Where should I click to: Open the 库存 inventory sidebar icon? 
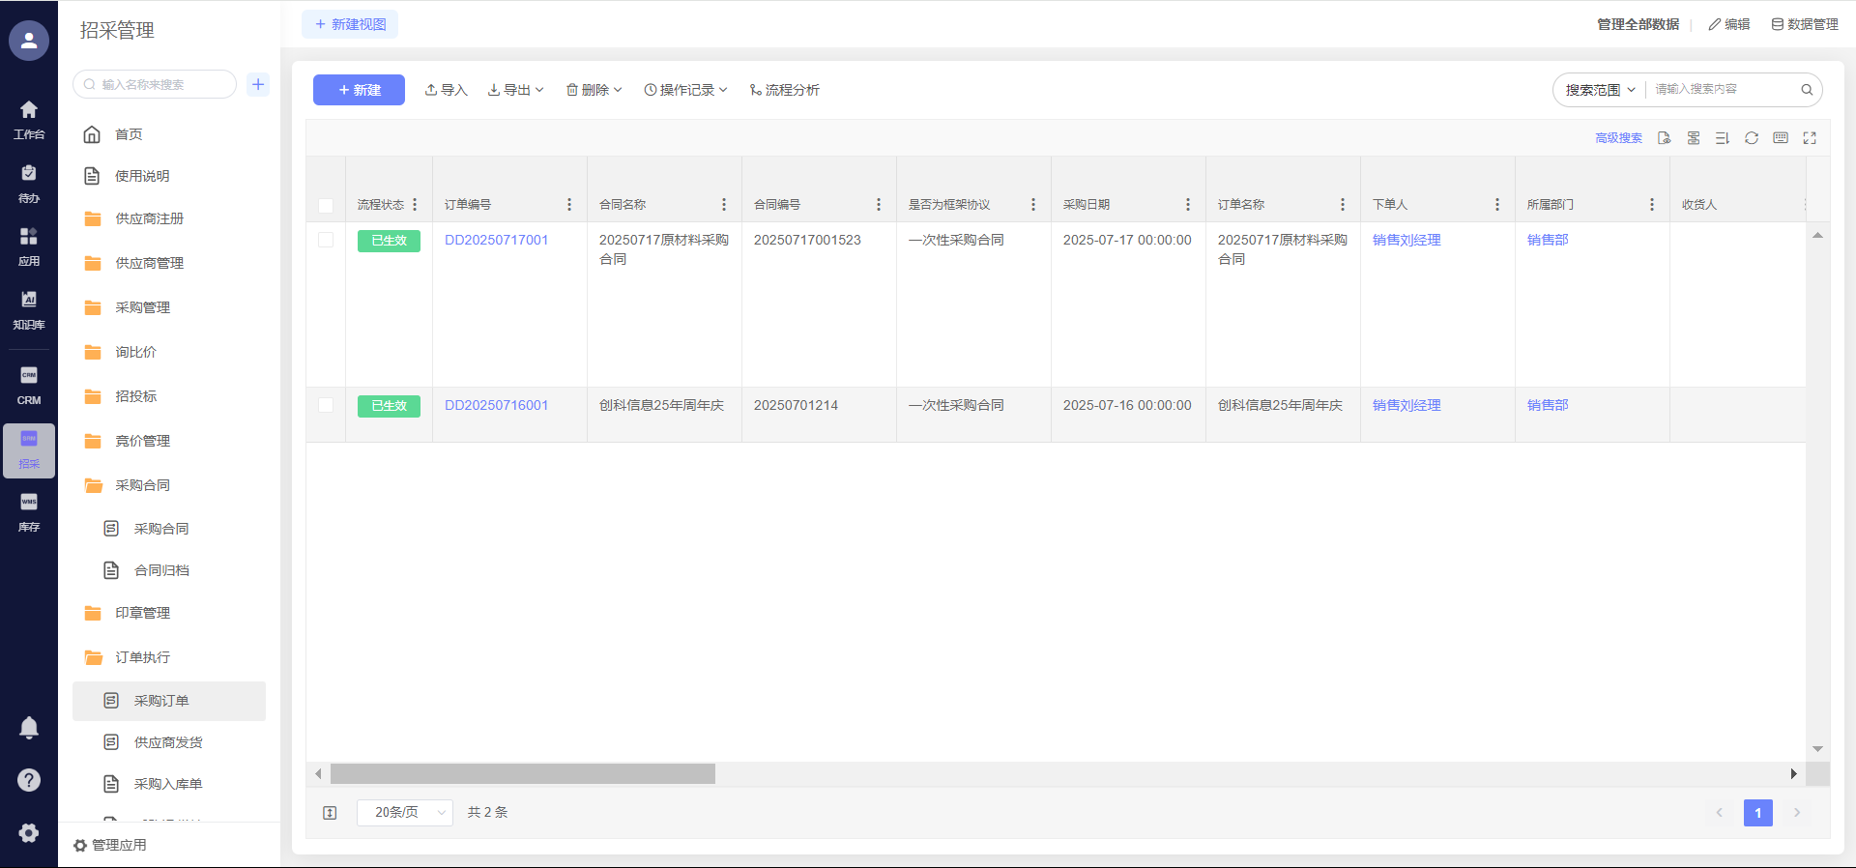pyautogui.click(x=29, y=511)
